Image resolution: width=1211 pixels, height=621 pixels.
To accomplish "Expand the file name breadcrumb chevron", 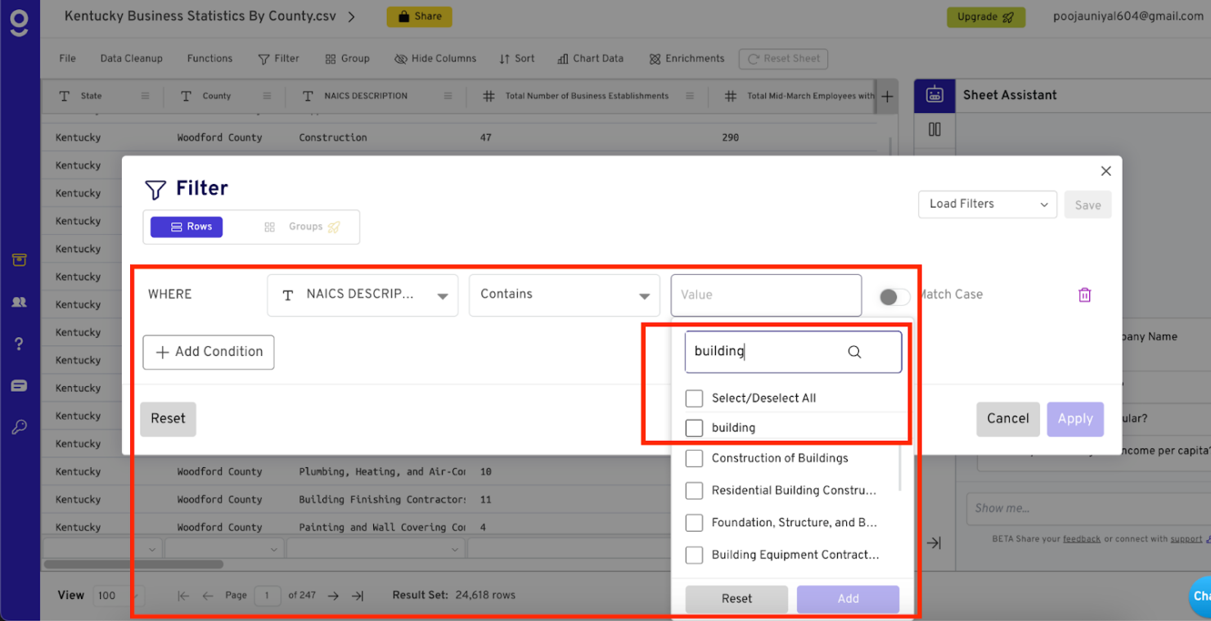I will [x=352, y=16].
